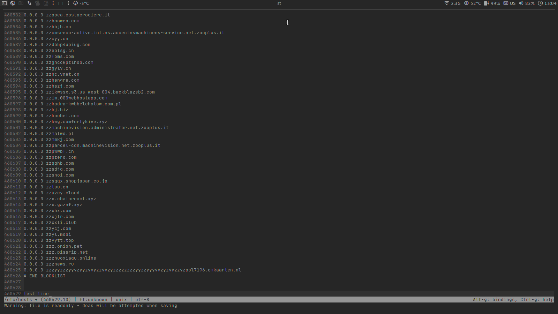Open the first vertical dots menu
The width and height of the screenshot is (558, 314).
53,3
